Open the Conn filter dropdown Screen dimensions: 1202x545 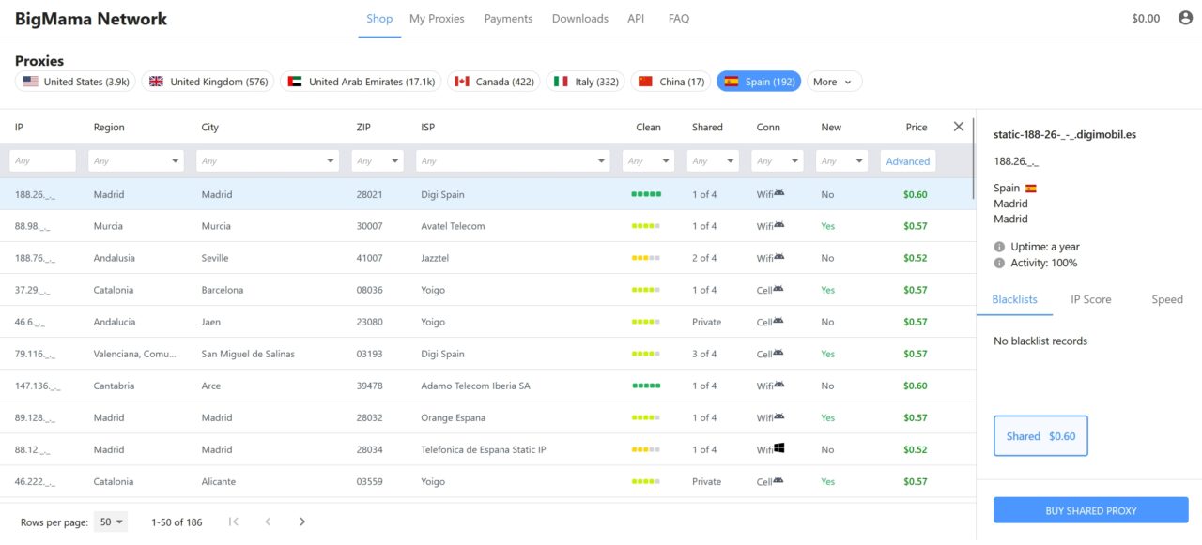pyautogui.click(x=777, y=160)
